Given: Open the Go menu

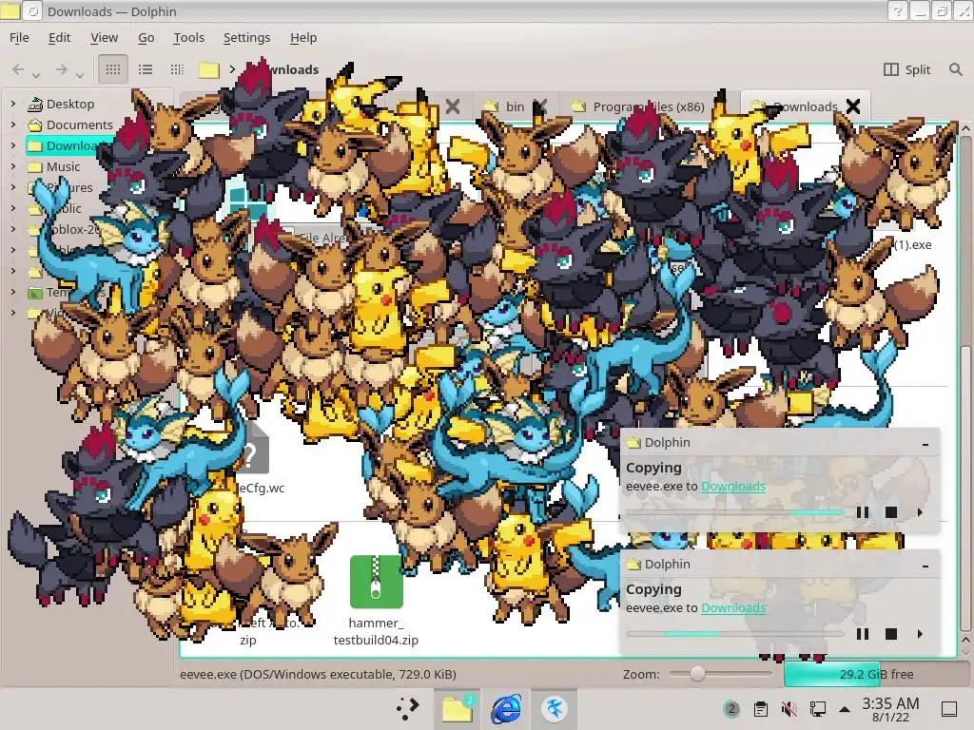Looking at the screenshot, I should 146,37.
